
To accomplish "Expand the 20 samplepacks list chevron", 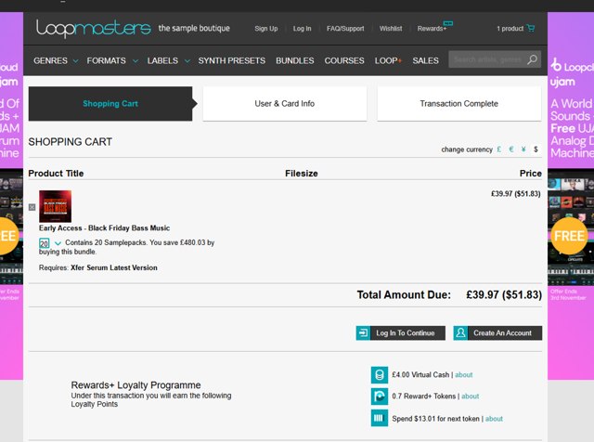I will point(58,243).
